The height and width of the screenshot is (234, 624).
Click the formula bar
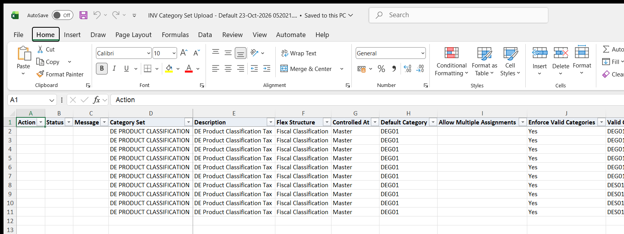pos(367,100)
